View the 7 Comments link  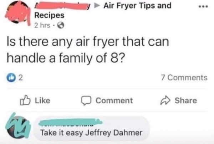pos(184,77)
